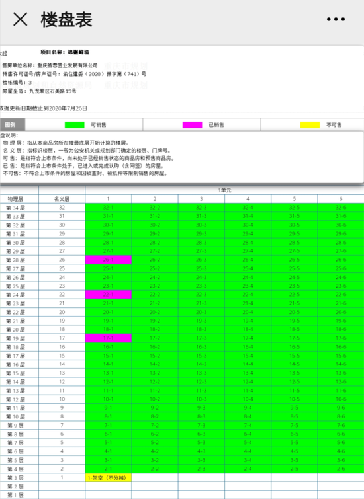Select unit 6-3
Viewport: 364px width, 499px height.
click(201, 434)
